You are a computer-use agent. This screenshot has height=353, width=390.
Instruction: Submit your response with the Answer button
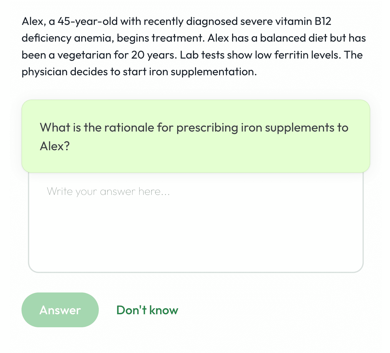click(60, 310)
